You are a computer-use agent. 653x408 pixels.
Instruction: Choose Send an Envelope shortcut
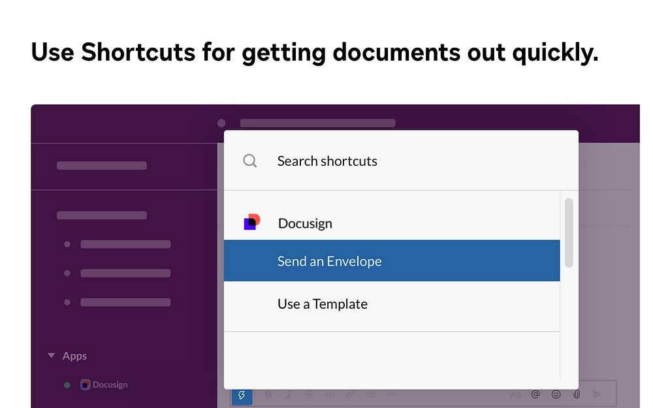click(392, 260)
